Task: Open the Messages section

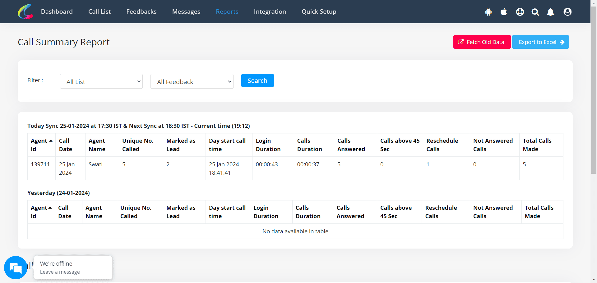Action: (186, 11)
